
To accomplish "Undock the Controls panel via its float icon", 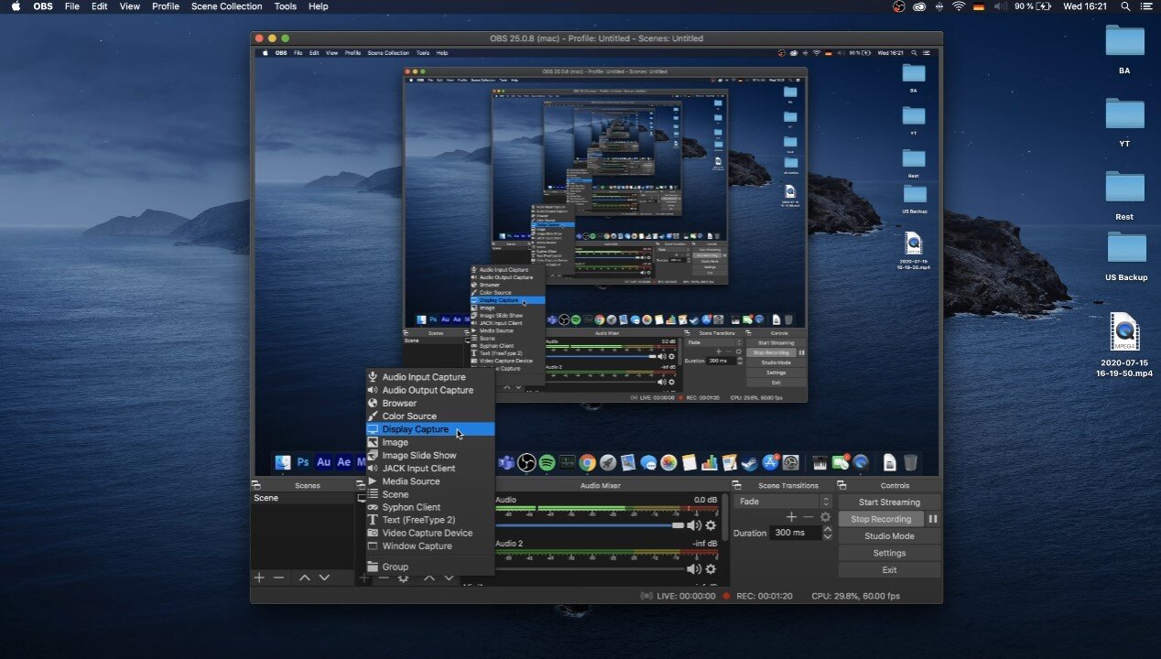I will point(841,486).
